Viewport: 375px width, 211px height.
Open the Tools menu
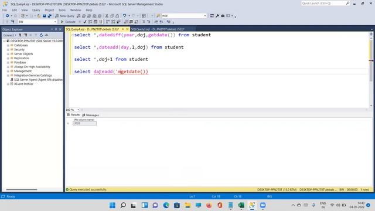pyautogui.click(x=62, y=10)
